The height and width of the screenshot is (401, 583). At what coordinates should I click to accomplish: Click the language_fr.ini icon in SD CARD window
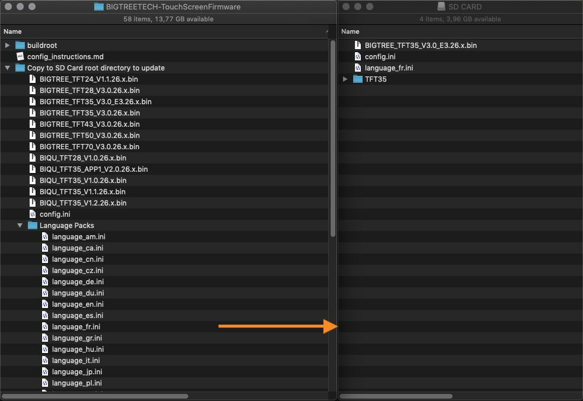[358, 68]
